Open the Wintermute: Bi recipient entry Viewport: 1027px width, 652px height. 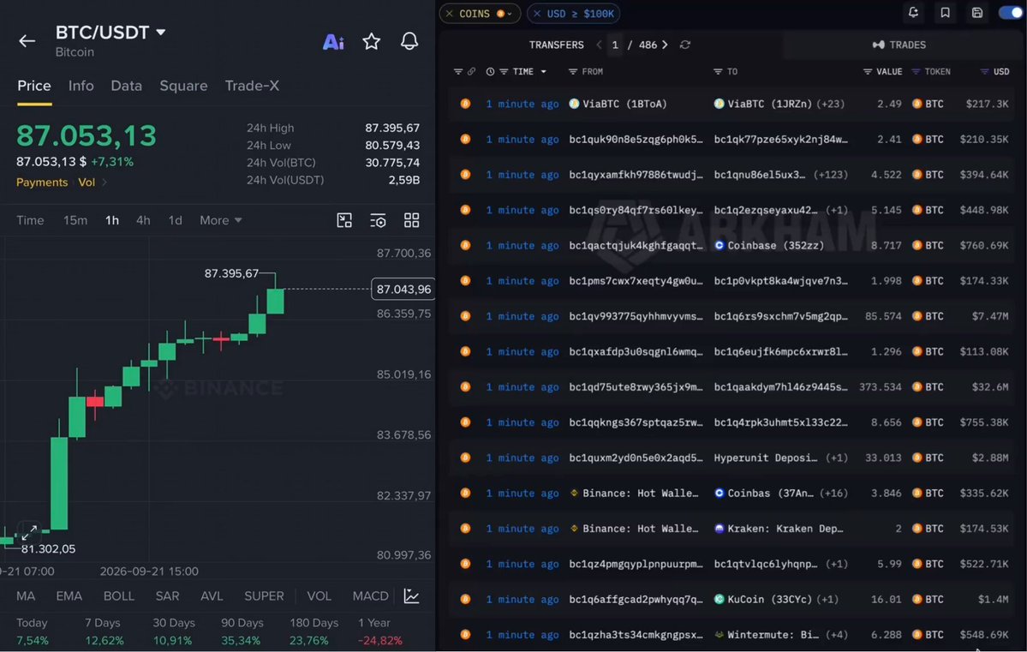[x=766, y=634]
